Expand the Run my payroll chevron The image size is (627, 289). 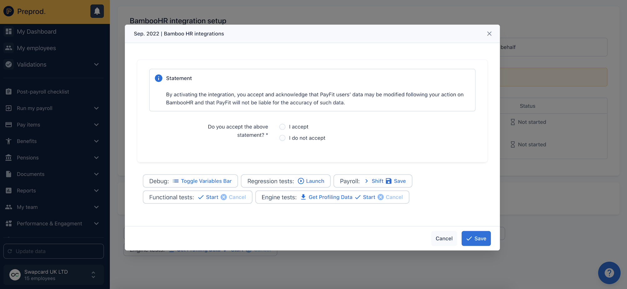[96, 108]
